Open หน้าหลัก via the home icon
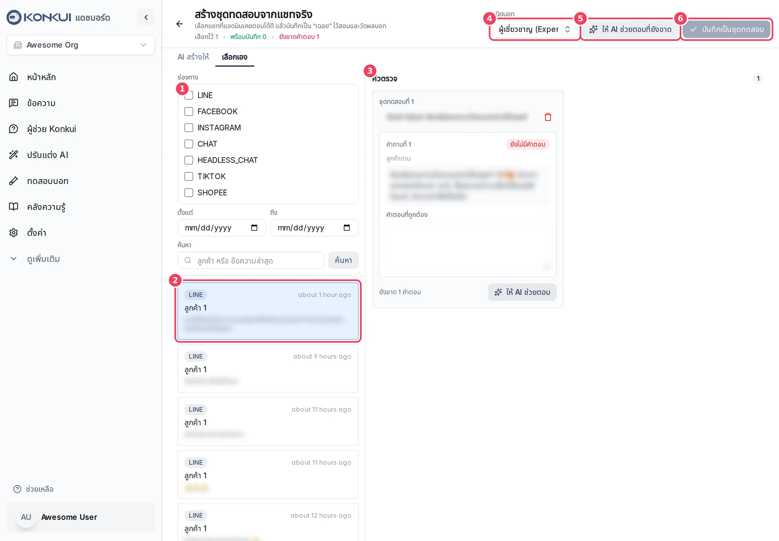This screenshot has height=541, width=779. (14, 77)
